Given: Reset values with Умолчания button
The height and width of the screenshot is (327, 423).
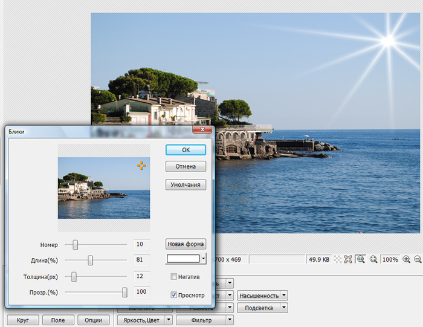Looking at the screenshot, I should [186, 185].
